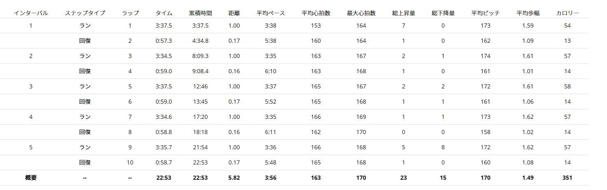Click the 総上昇量 column header
The image size is (607, 190).
click(x=404, y=13)
